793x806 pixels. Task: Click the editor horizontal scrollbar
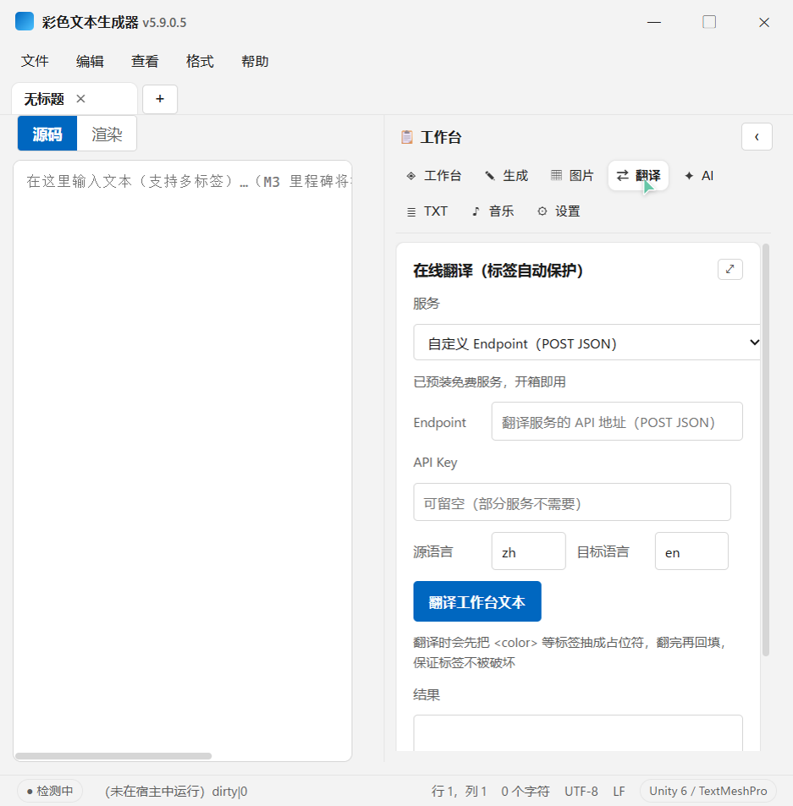tap(113, 756)
